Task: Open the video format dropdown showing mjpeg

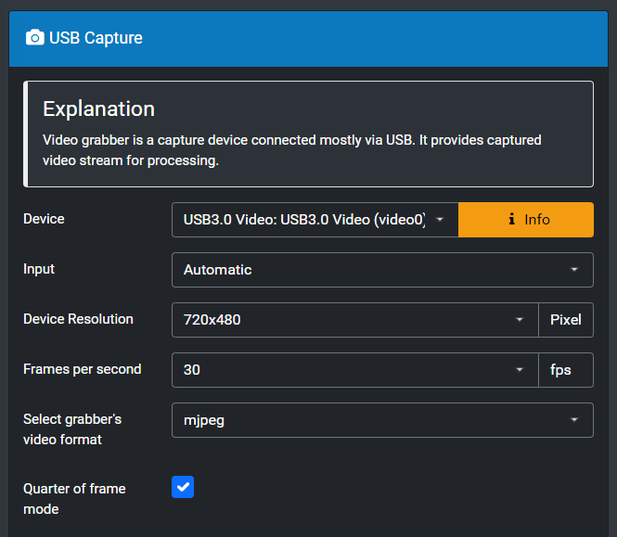Action: [381, 420]
